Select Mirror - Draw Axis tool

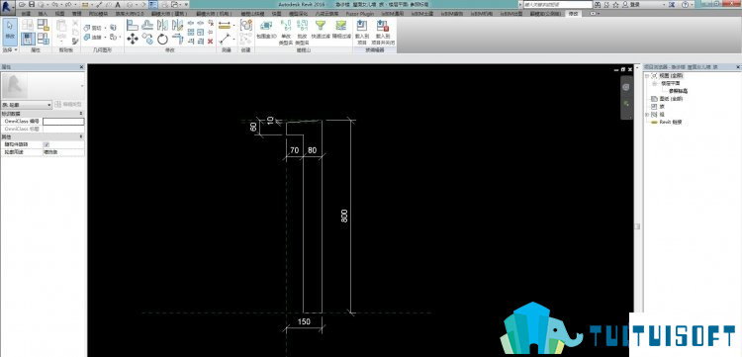point(177,25)
